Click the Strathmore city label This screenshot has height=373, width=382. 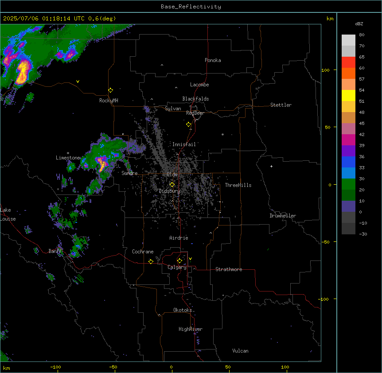[229, 269]
